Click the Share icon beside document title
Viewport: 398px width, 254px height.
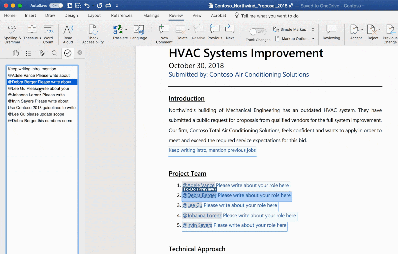click(291, 5)
